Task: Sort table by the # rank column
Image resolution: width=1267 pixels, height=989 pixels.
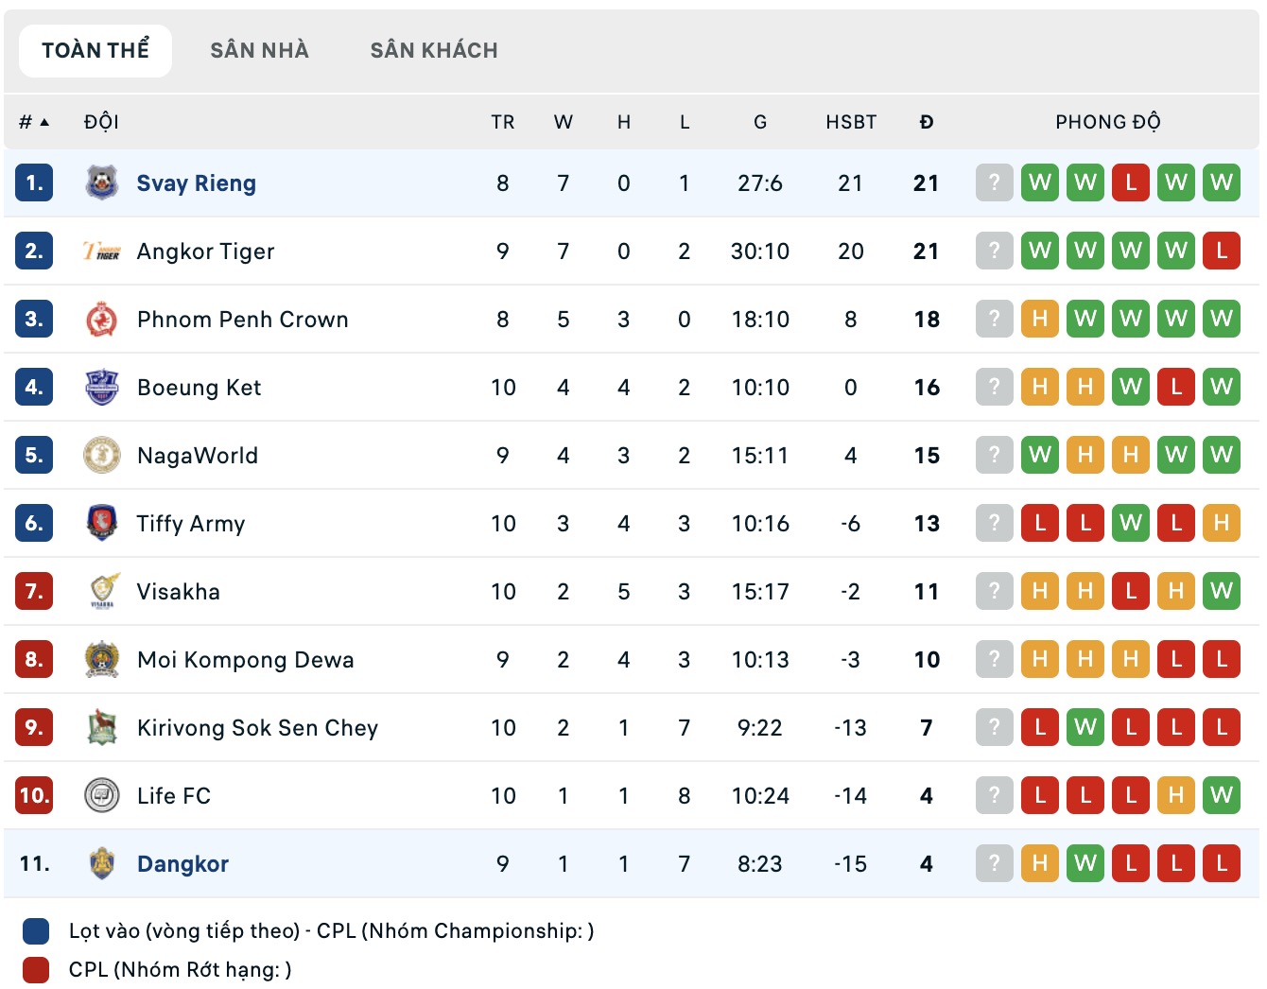Action: [33, 122]
